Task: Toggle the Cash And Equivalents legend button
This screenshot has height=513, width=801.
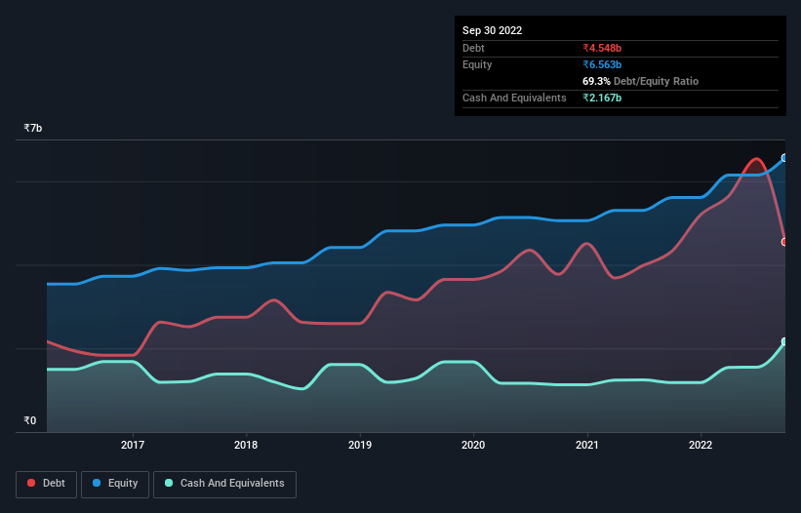Action: click(x=224, y=484)
